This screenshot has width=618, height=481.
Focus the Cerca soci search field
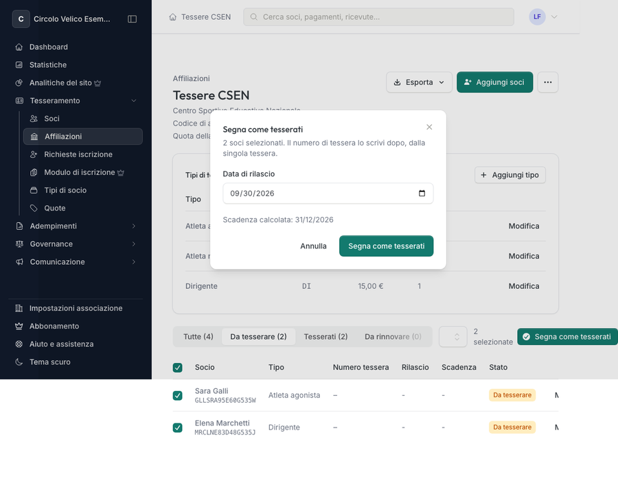click(x=378, y=17)
